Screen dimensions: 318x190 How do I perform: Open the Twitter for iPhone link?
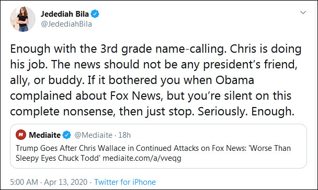[x=125, y=182]
